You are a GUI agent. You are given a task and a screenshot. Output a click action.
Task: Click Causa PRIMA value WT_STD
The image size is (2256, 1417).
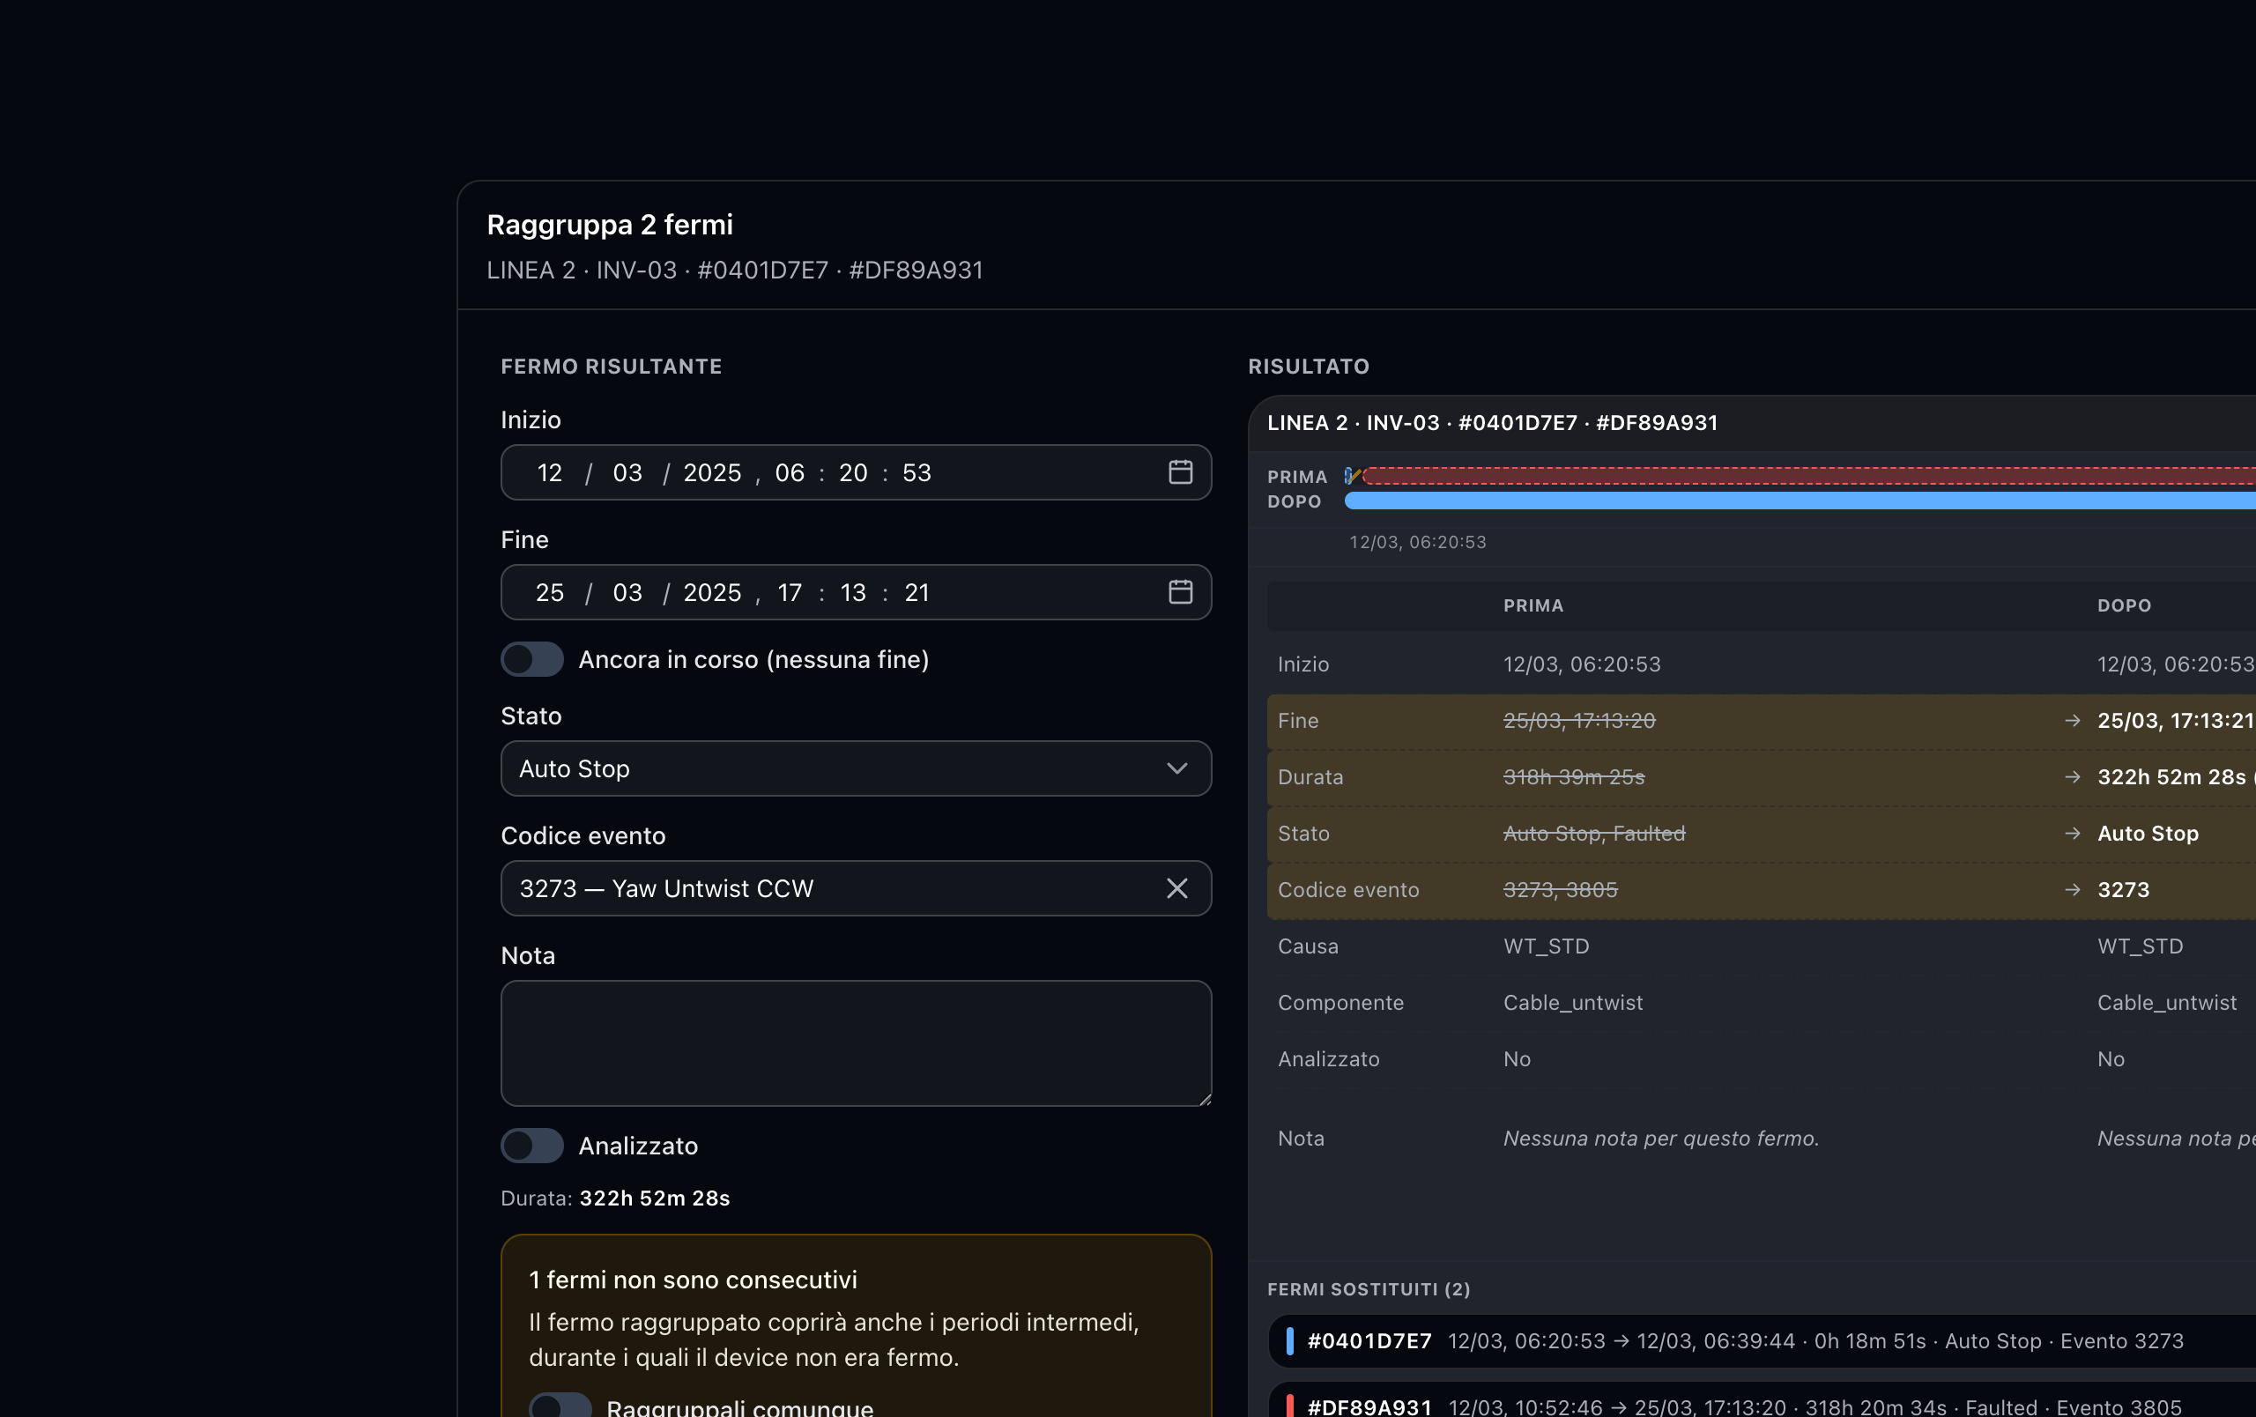(1546, 946)
